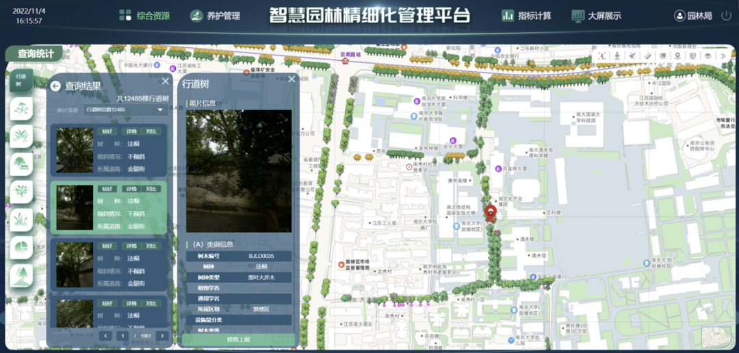Open the mini overview map thumbnail
Image resolution: width=739 pixels, height=353 pixels.
click(716, 337)
